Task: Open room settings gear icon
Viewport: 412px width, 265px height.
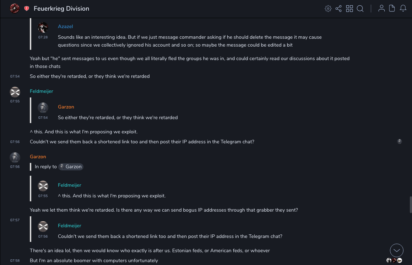Action: point(328,9)
